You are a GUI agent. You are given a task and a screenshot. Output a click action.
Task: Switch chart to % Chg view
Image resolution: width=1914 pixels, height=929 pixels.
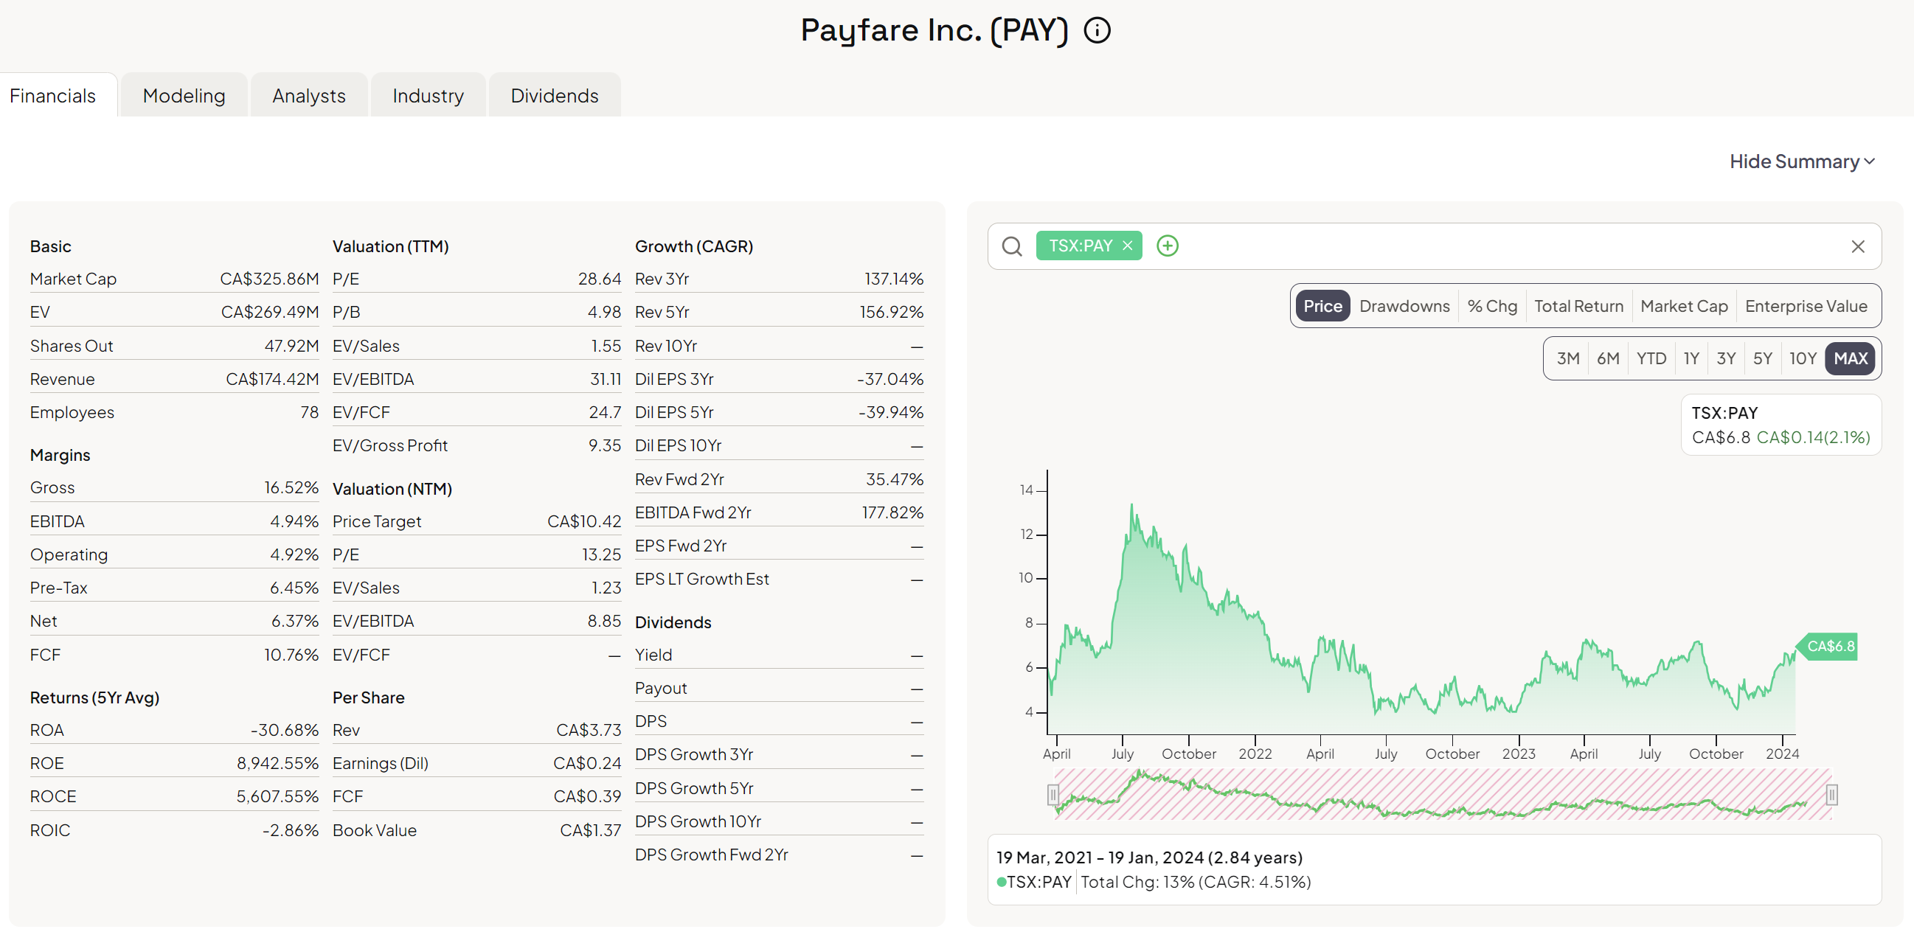[1491, 306]
